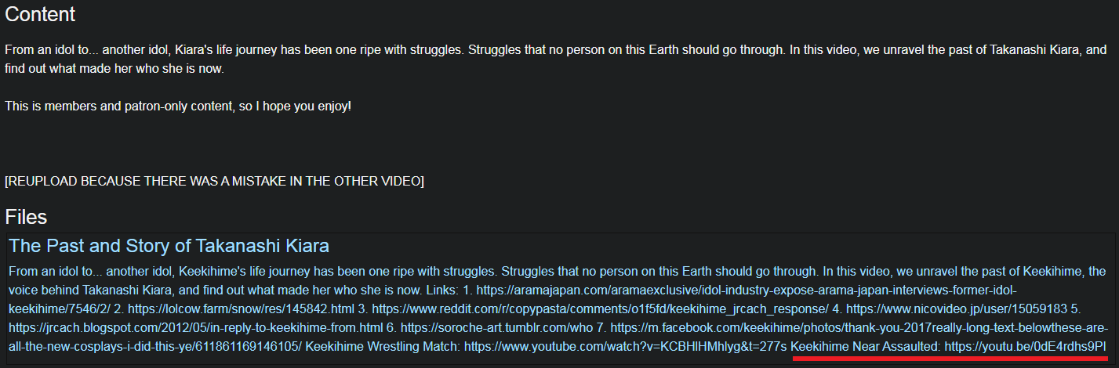
Task: Click the members and patron-only content sentence
Action: 178,105
